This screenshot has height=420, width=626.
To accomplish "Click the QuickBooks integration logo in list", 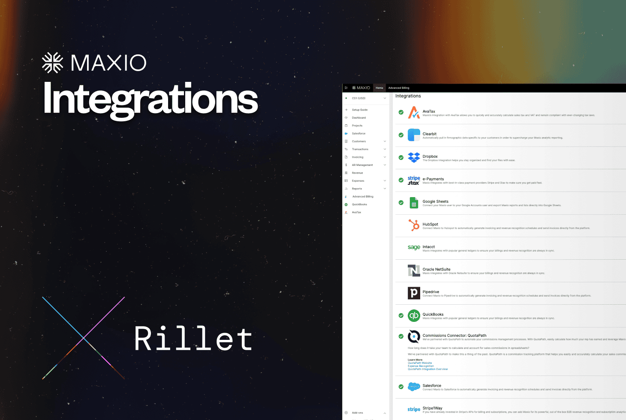I will 414,316.
